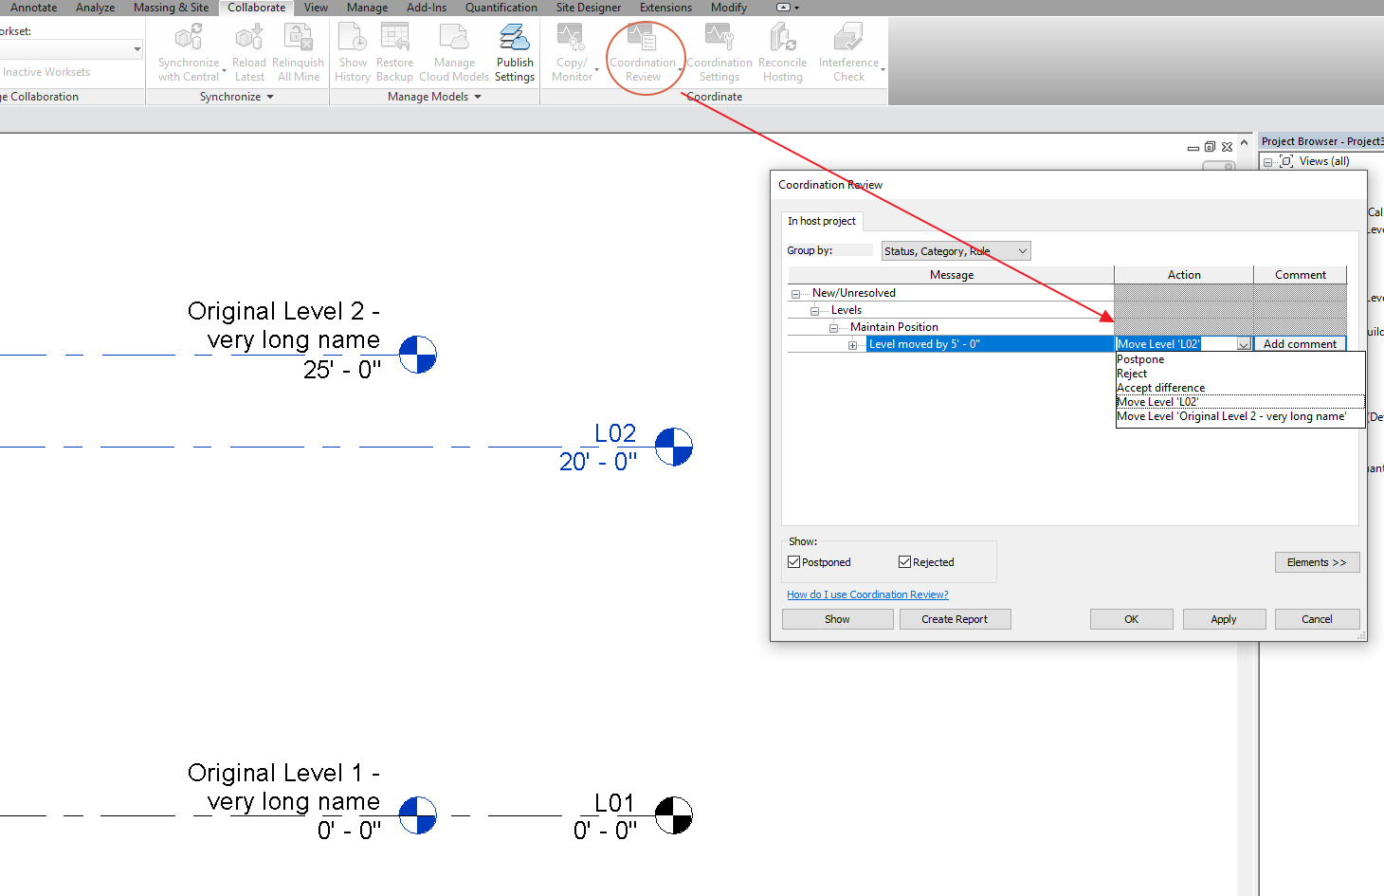Disable the Rejected checkbox
The height and width of the screenshot is (896, 1384).
[x=904, y=561]
